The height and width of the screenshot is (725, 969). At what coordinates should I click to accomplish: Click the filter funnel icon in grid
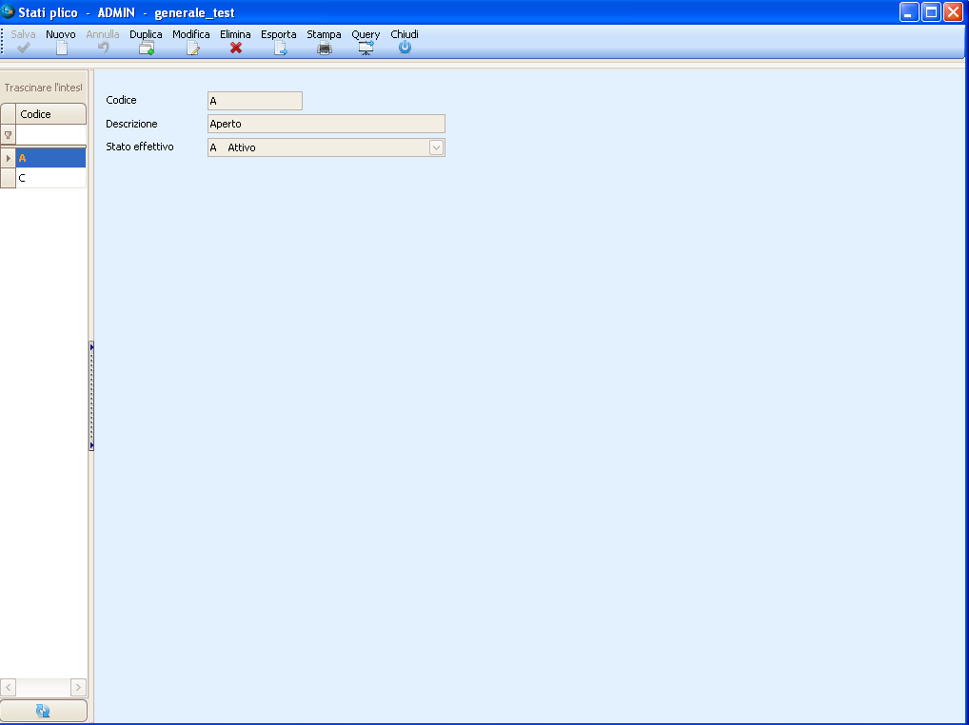click(9, 135)
